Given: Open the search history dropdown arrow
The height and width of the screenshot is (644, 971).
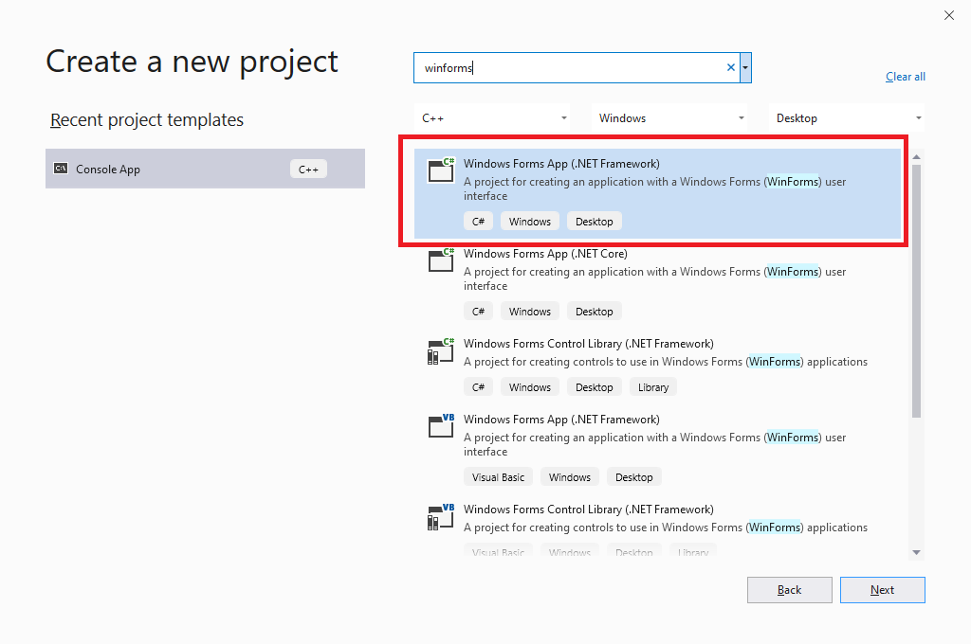Looking at the screenshot, I should (745, 67).
